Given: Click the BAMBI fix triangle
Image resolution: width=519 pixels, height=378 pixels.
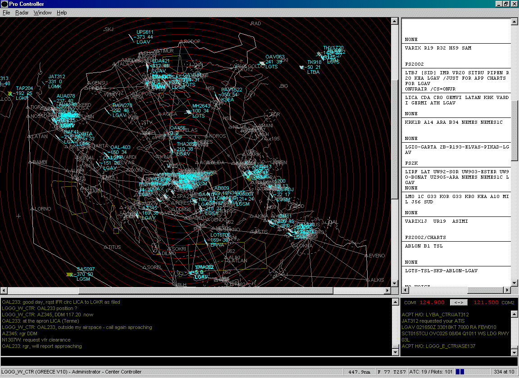Looking at the screenshot, I should pyautogui.click(x=30, y=162).
